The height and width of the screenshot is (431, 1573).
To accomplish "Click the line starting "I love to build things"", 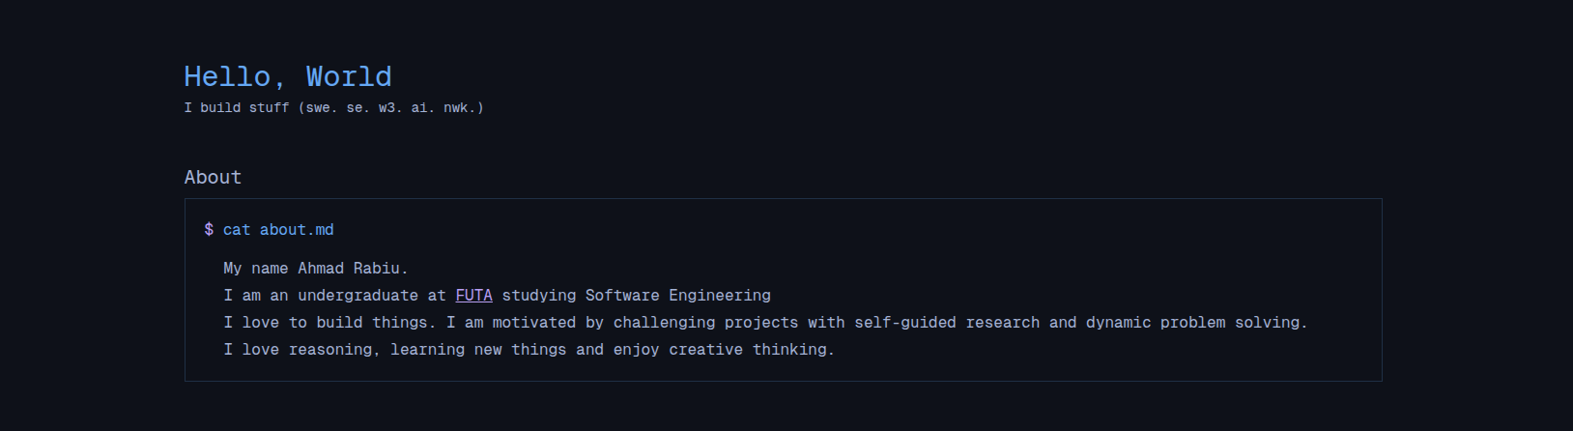I will (765, 323).
